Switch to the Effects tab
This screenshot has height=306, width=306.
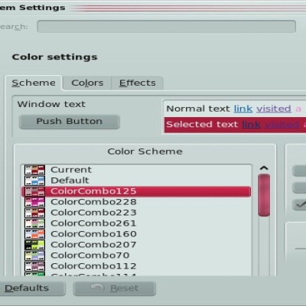tap(137, 83)
